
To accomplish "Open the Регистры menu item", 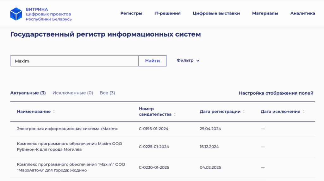I will pos(131,13).
